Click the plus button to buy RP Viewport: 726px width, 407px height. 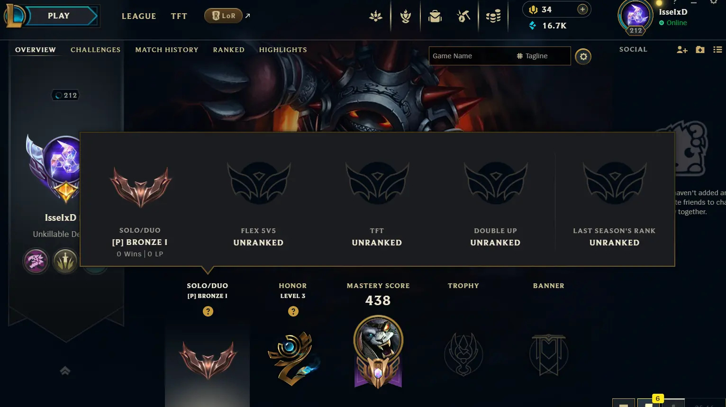click(x=582, y=9)
